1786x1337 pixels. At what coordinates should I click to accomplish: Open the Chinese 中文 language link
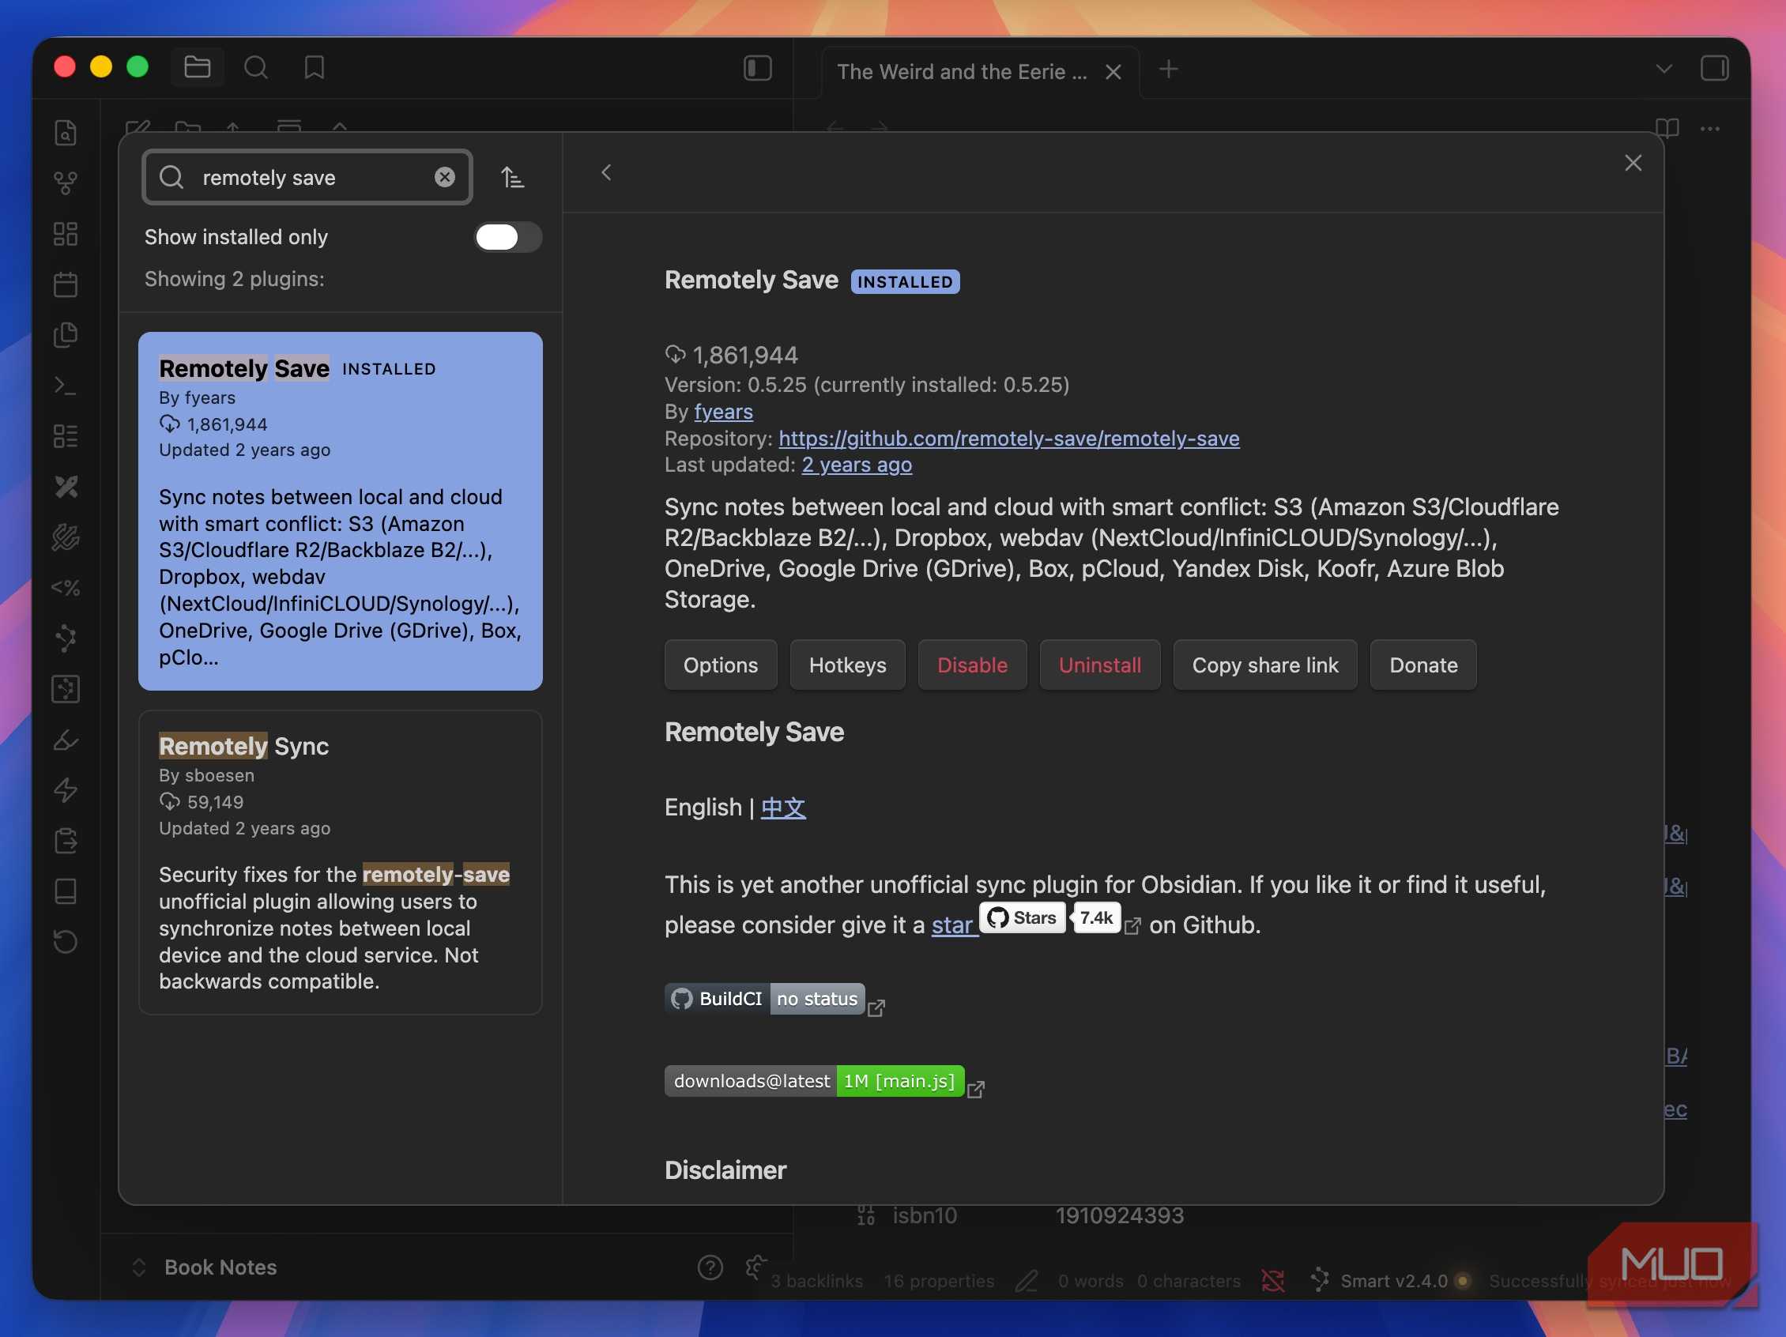pyautogui.click(x=782, y=808)
